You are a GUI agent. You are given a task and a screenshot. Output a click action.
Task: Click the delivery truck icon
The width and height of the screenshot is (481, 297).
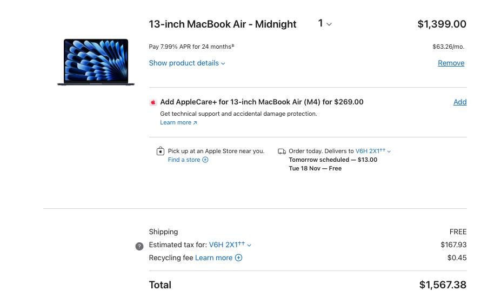282,151
